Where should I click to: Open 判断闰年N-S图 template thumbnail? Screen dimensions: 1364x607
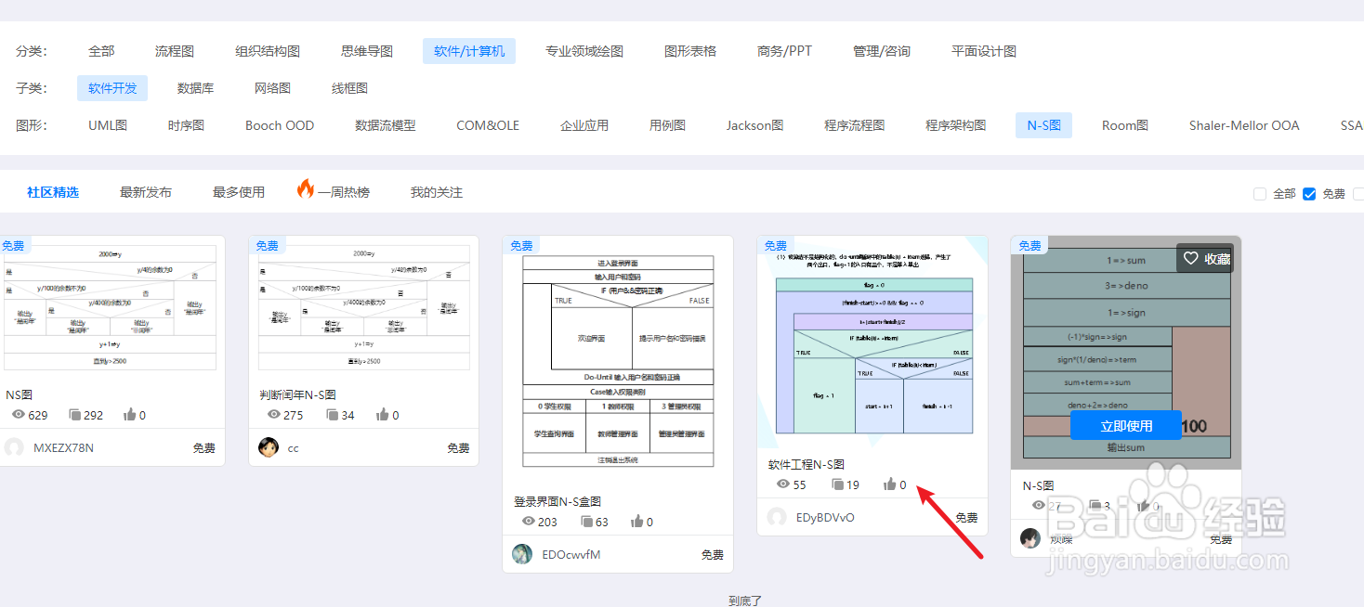coord(364,307)
